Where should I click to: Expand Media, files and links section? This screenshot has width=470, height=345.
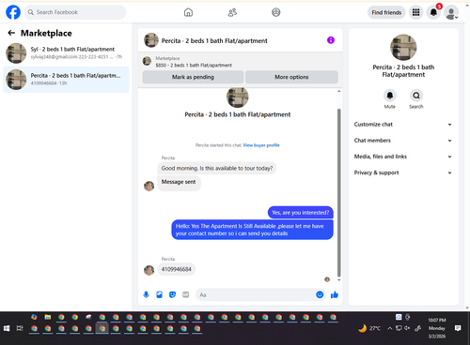(x=403, y=157)
